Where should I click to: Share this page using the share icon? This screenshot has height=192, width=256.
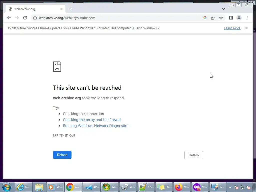(213, 18)
